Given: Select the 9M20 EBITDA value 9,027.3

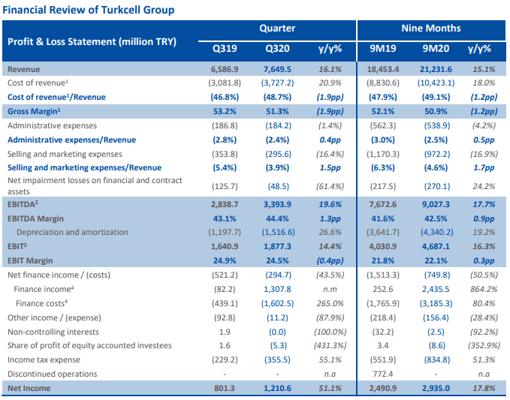Looking at the screenshot, I should click(436, 204).
